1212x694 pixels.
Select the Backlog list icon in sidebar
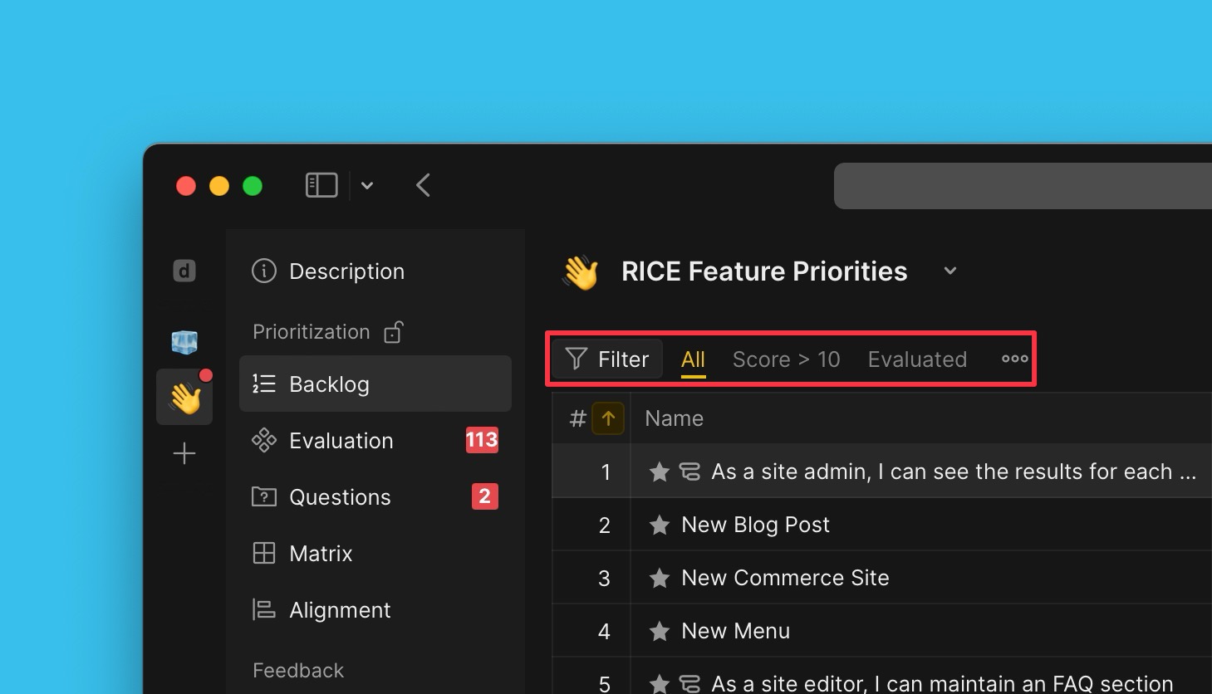pos(263,384)
